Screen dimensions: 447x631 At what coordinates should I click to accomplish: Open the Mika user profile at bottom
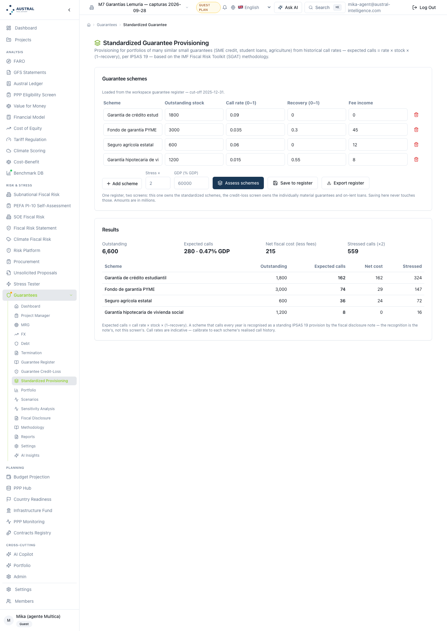39,620
